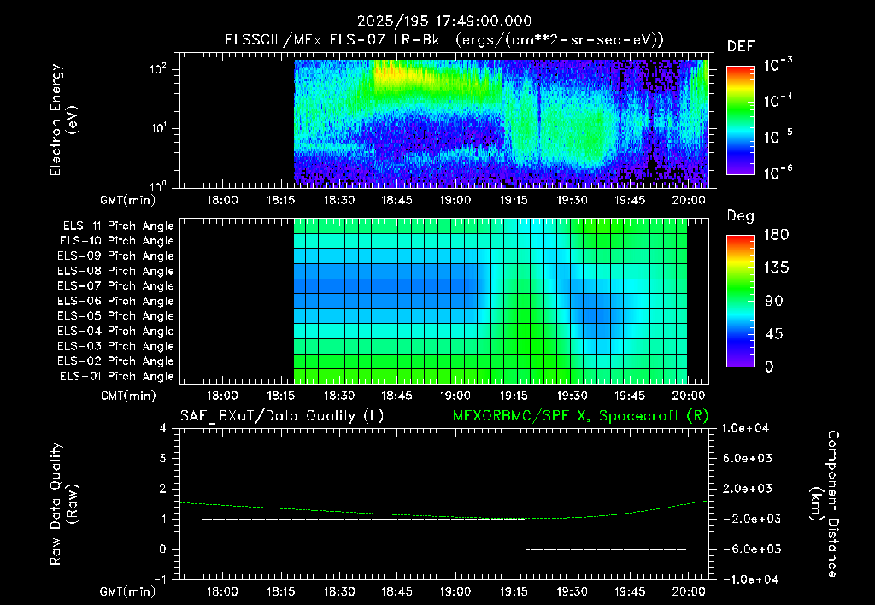The image size is (875, 605).
Task: Click the electron energy axis tick '10¹'
Action: [158, 128]
